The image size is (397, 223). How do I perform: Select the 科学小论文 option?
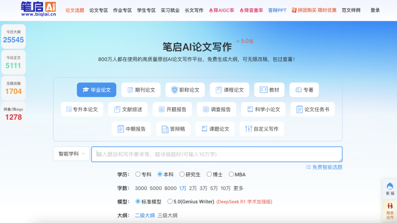[264, 109]
